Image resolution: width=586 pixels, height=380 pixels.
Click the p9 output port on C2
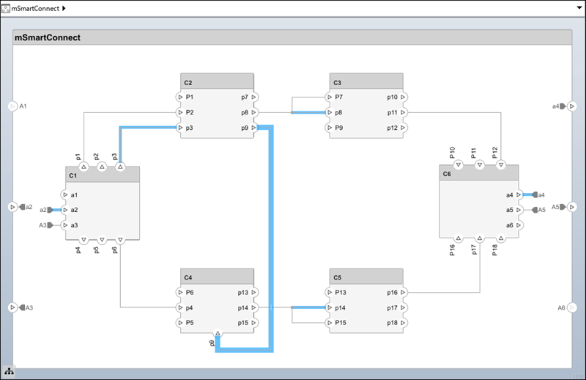(x=253, y=128)
